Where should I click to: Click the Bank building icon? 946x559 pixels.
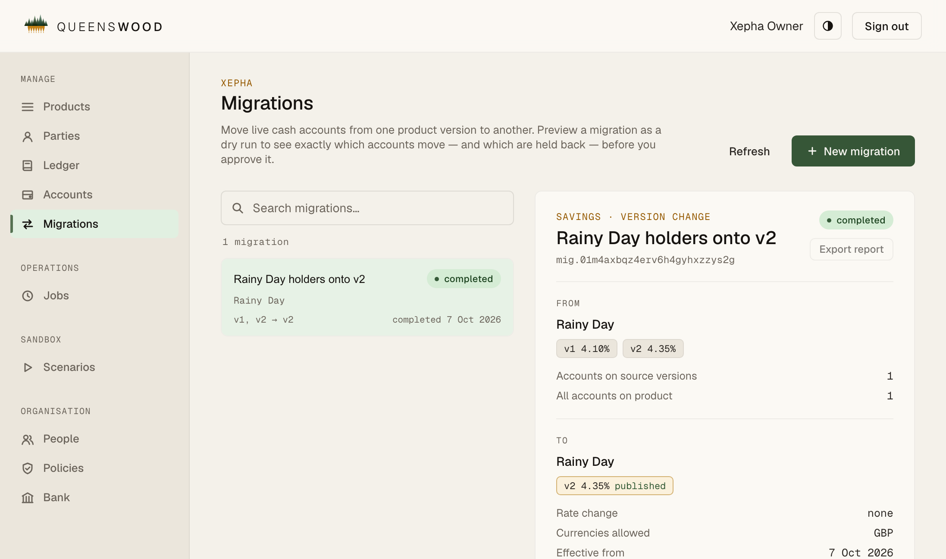coord(28,498)
